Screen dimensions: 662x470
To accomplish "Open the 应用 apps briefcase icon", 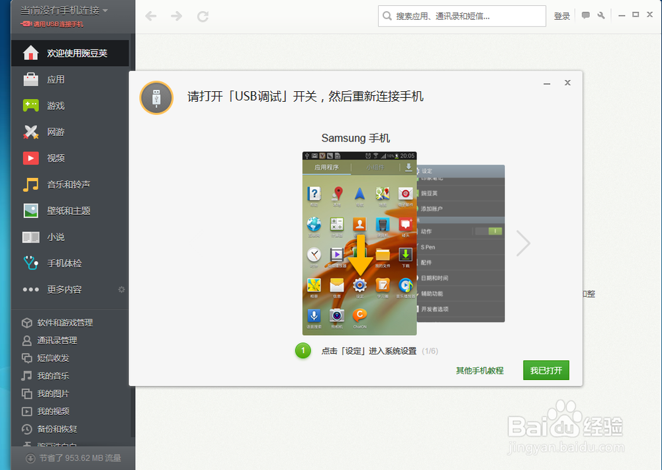I will [31, 79].
